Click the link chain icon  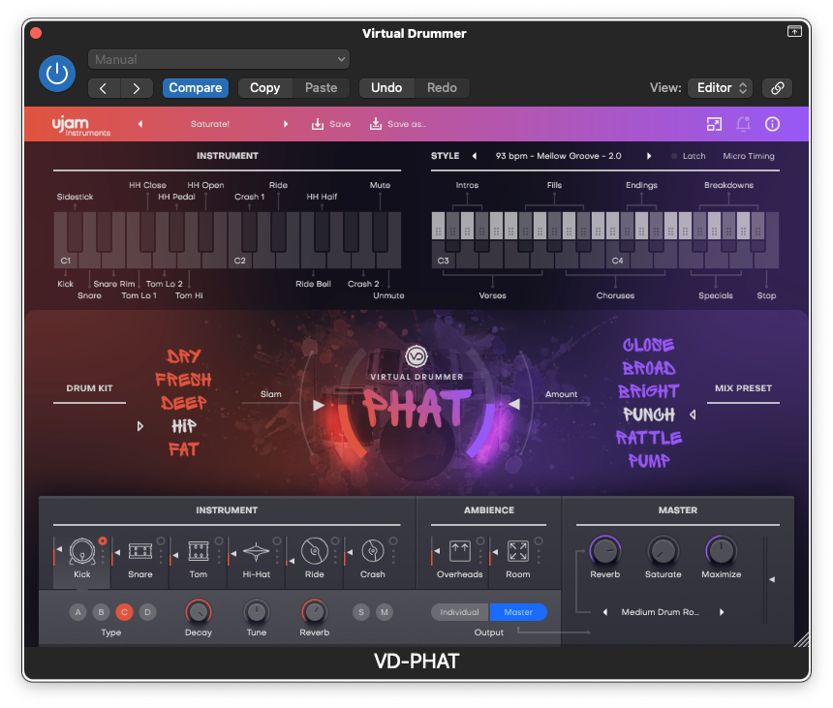[x=777, y=88]
